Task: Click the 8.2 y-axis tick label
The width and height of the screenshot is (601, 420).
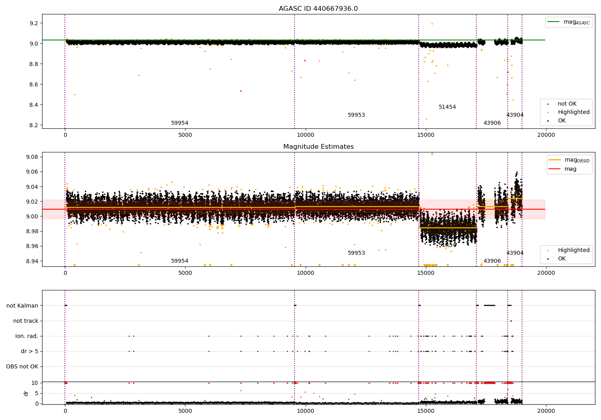Action: 34,125
